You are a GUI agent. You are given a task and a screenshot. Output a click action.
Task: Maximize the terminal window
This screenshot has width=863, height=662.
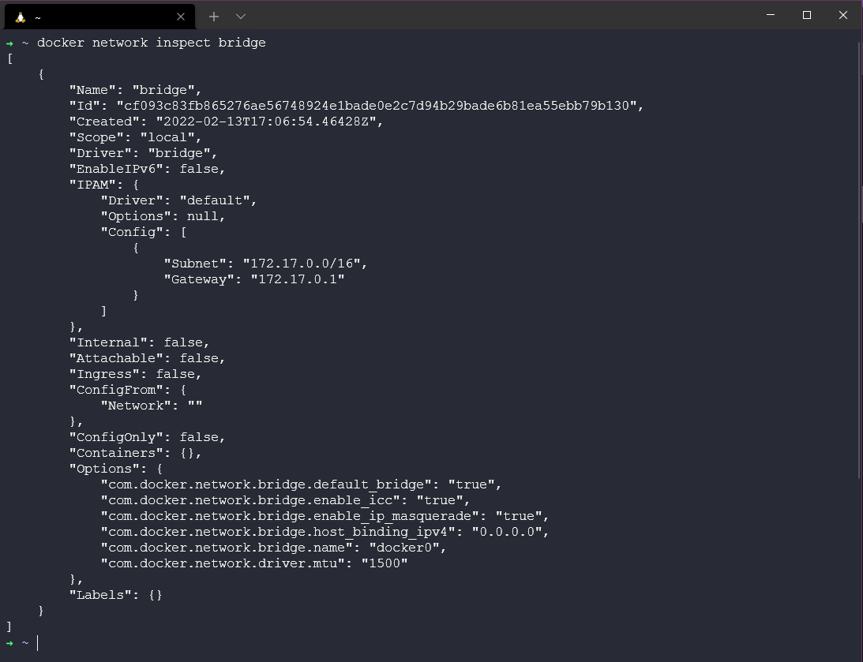click(807, 15)
